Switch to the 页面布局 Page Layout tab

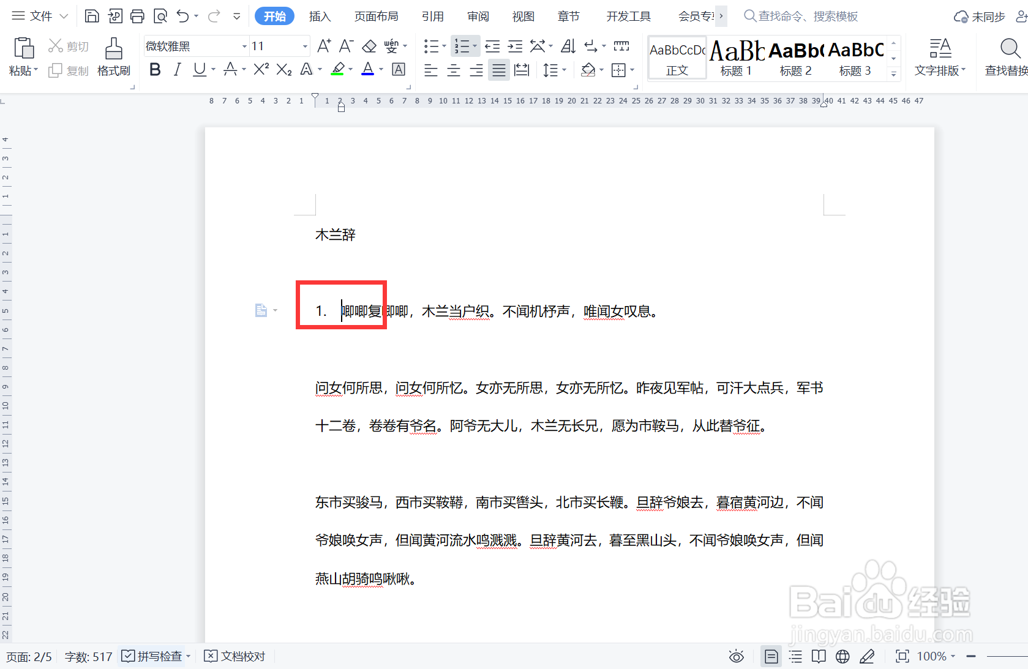[376, 17]
